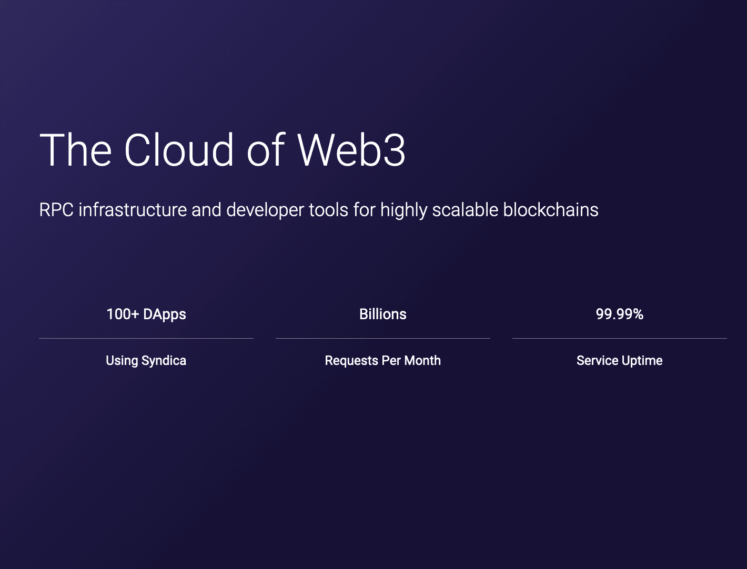Click the 'Service Uptime' label

tap(620, 361)
